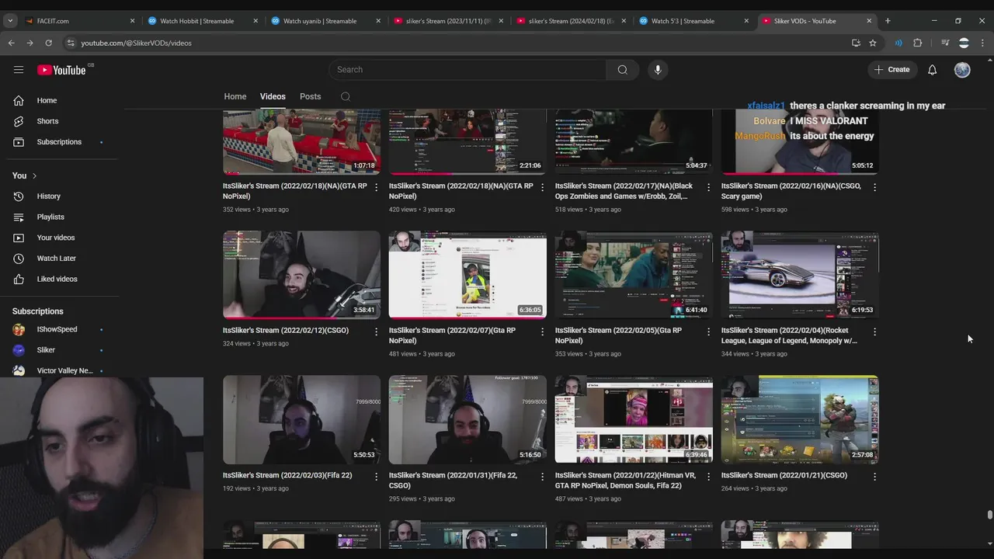Bookmark this page with the star icon

click(873, 43)
